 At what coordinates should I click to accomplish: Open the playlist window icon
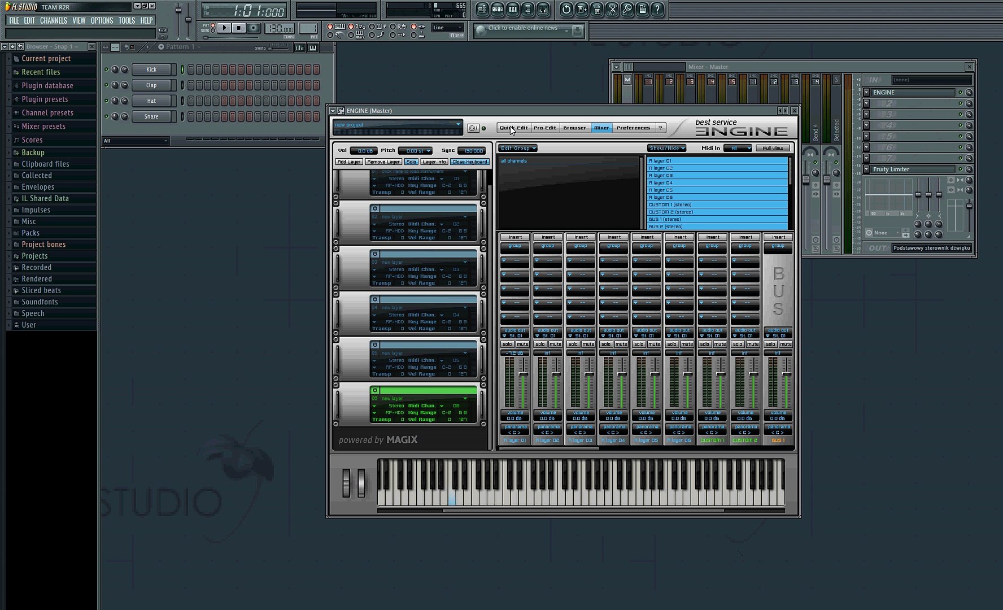point(482,10)
